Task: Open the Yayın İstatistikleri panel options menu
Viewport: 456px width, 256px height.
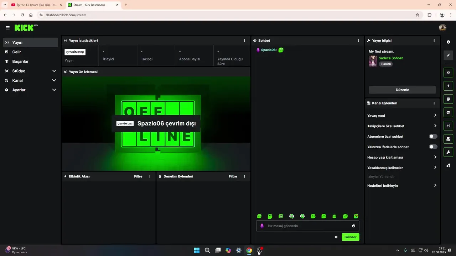Action: 244,41
